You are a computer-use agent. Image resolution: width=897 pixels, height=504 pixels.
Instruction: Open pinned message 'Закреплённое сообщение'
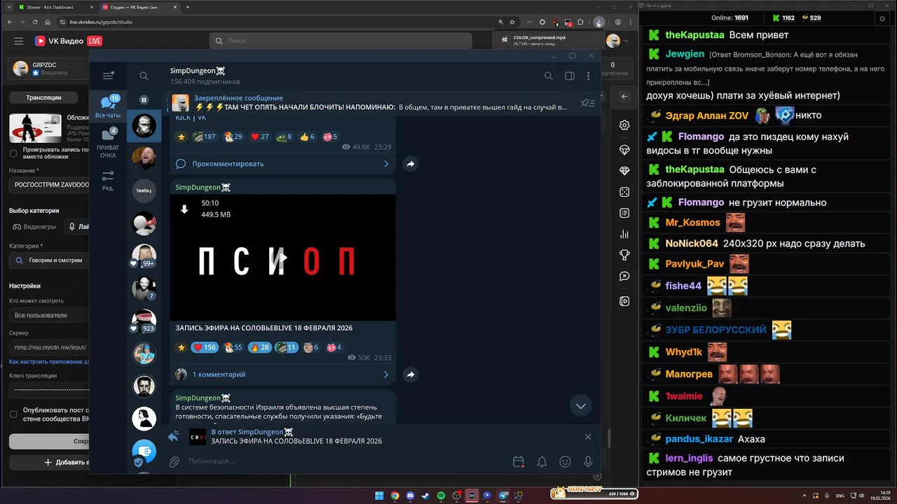tap(371, 103)
